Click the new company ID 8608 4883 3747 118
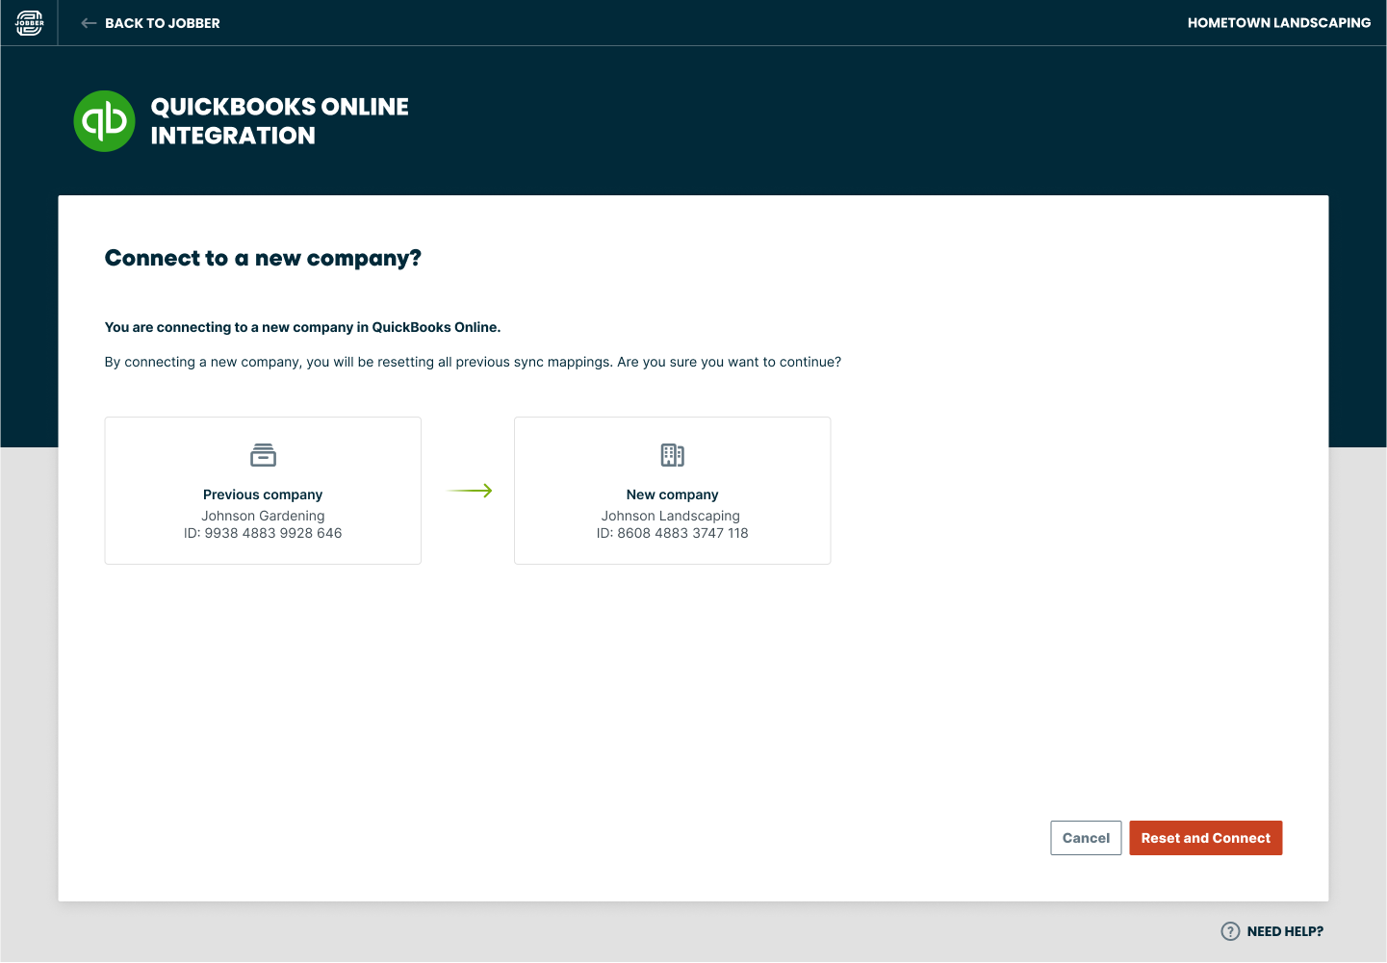The height and width of the screenshot is (963, 1387). tap(672, 533)
